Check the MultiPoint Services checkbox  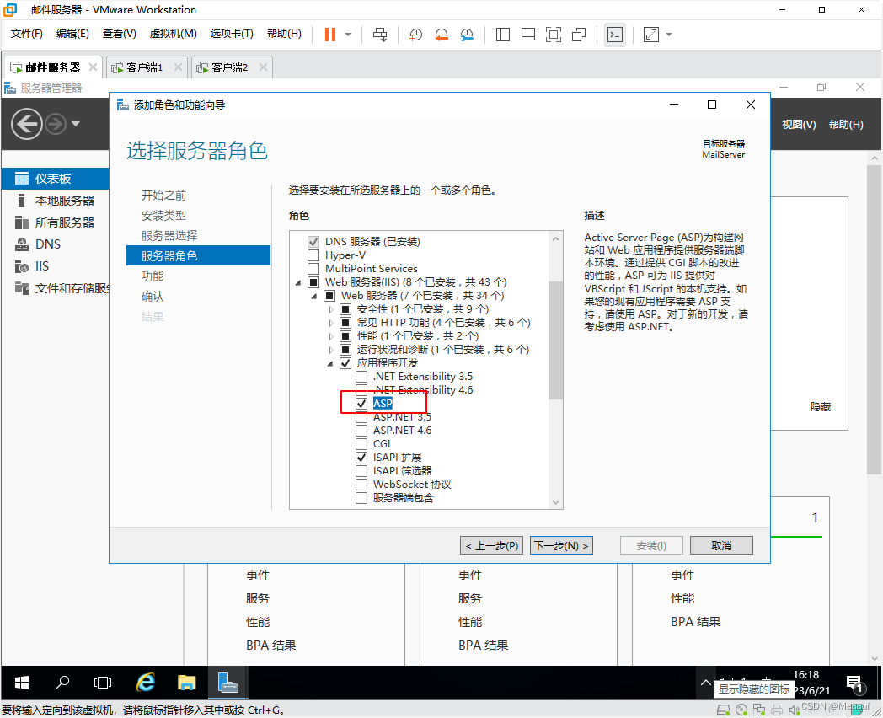point(313,269)
